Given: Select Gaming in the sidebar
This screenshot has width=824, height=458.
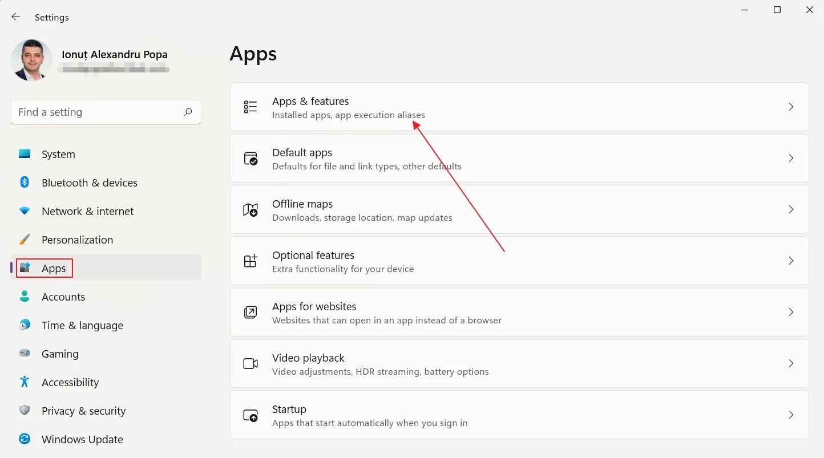Looking at the screenshot, I should (x=106, y=354).
